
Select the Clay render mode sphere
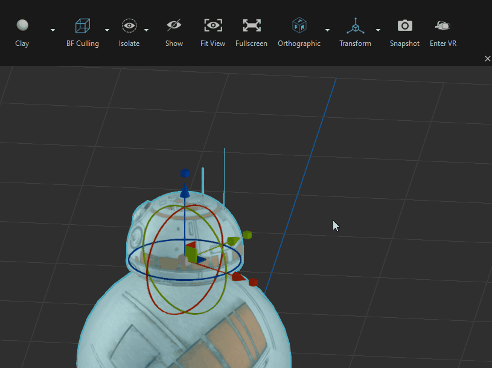pyautogui.click(x=22, y=25)
